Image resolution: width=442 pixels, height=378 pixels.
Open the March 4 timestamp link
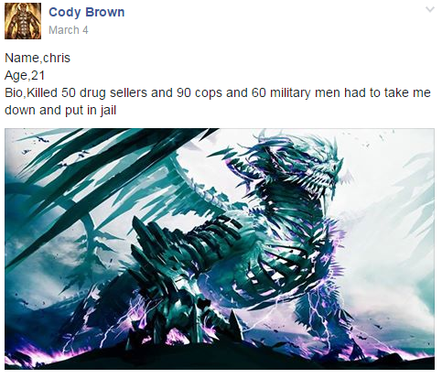tap(69, 30)
